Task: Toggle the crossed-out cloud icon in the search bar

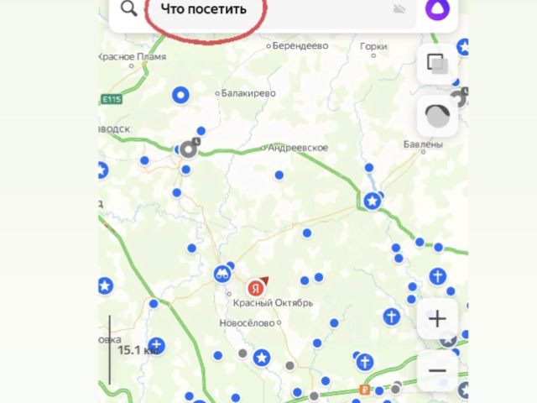Action: click(399, 9)
